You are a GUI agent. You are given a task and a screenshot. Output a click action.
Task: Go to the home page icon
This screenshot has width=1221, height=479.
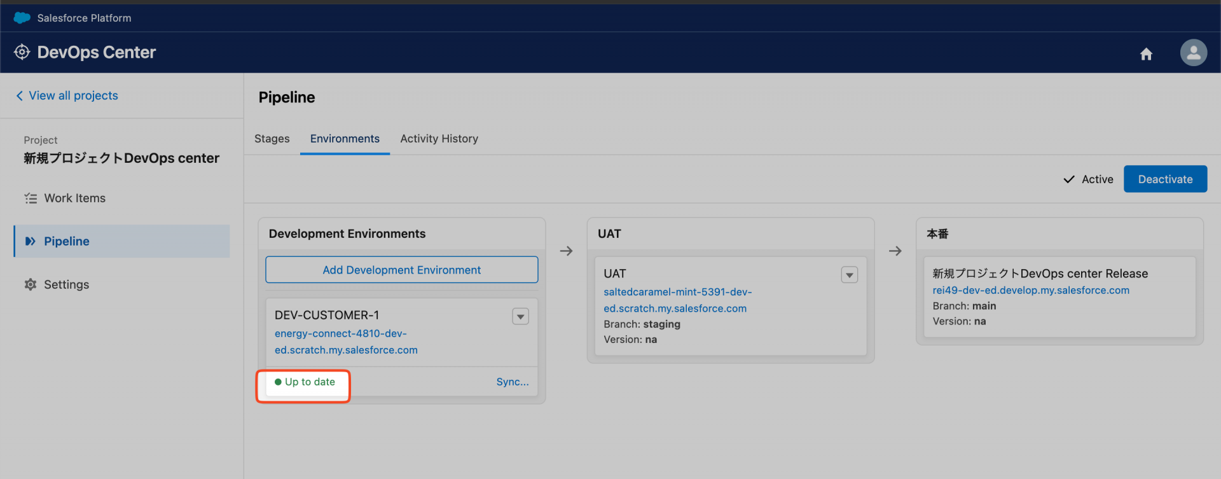[x=1146, y=54]
